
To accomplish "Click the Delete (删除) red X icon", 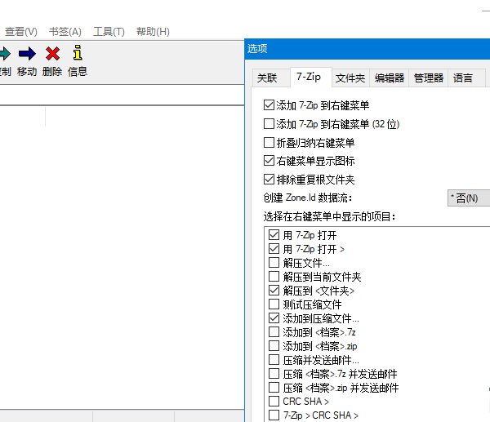I will pos(52,55).
